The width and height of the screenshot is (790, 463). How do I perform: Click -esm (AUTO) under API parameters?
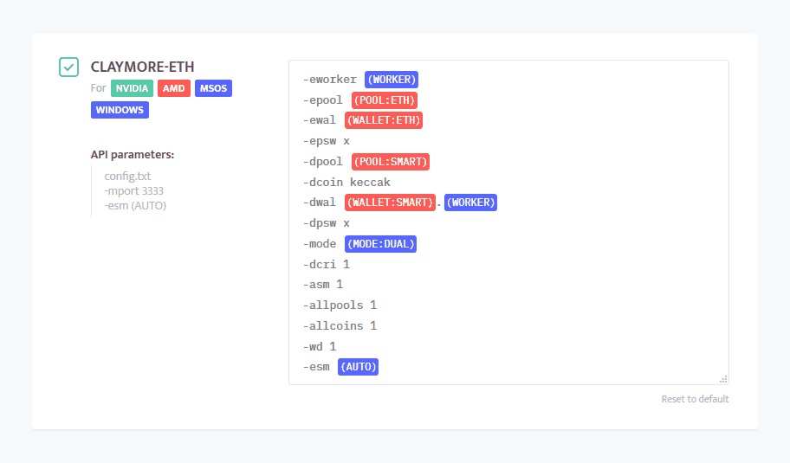135,205
